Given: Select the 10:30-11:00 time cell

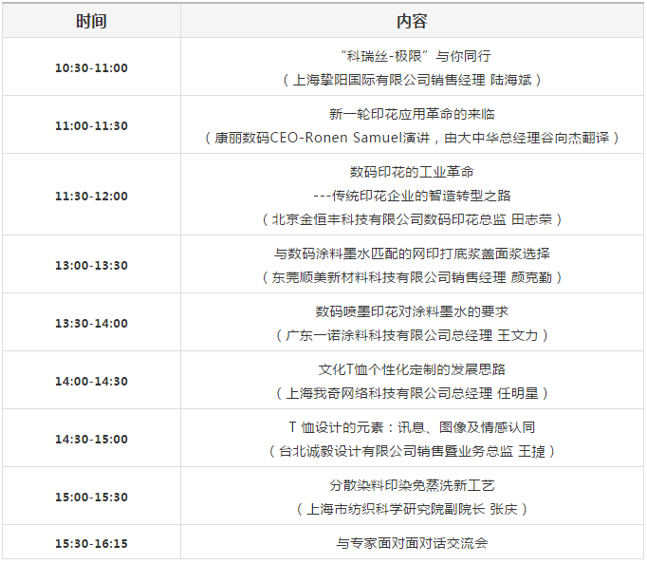Looking at the screenshot, I should tap(91, 67).
